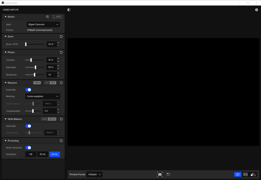
Task: Click the Compensation slider handle
Action: click(33, 111)
